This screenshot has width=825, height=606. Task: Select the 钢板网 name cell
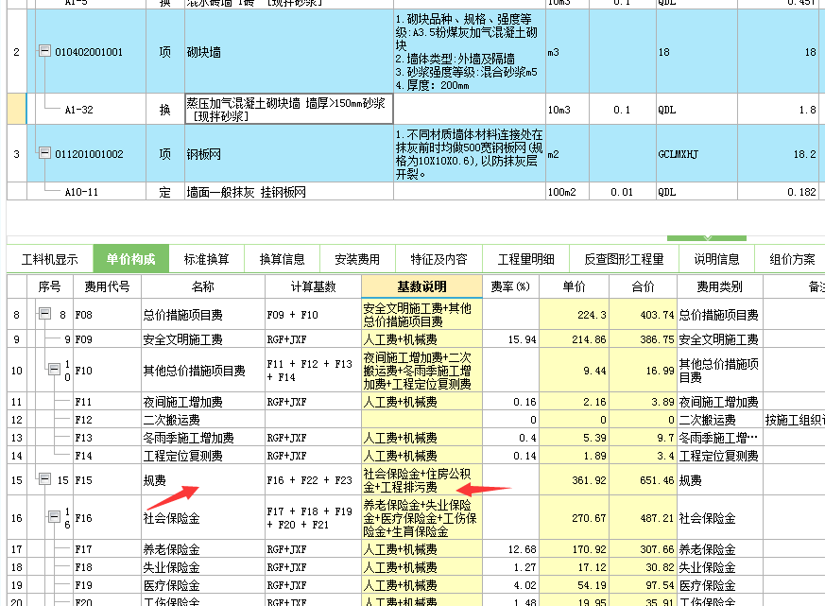tap(289, 154)
